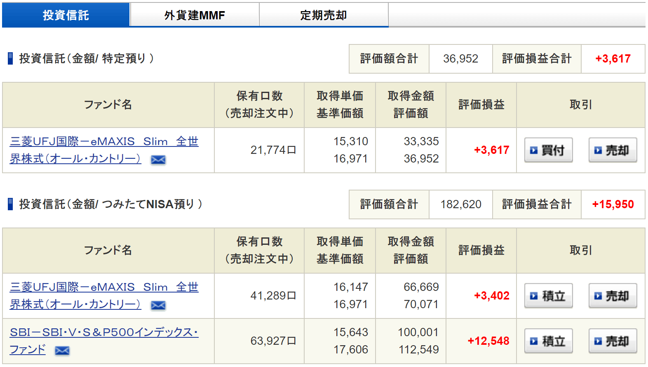The width and height of the screenshot is (648, 367).
Task: Click the holding quantity 41,289口
Action: 273,296
